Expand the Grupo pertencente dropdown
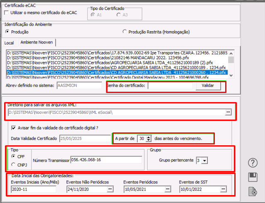Screen dimensions: 265x203 click(x=204, y=160)
